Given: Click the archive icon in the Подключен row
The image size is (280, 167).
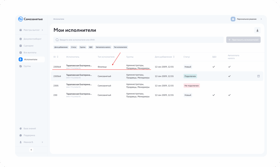Looking at the screenshot, I should (x=258, y=76).
